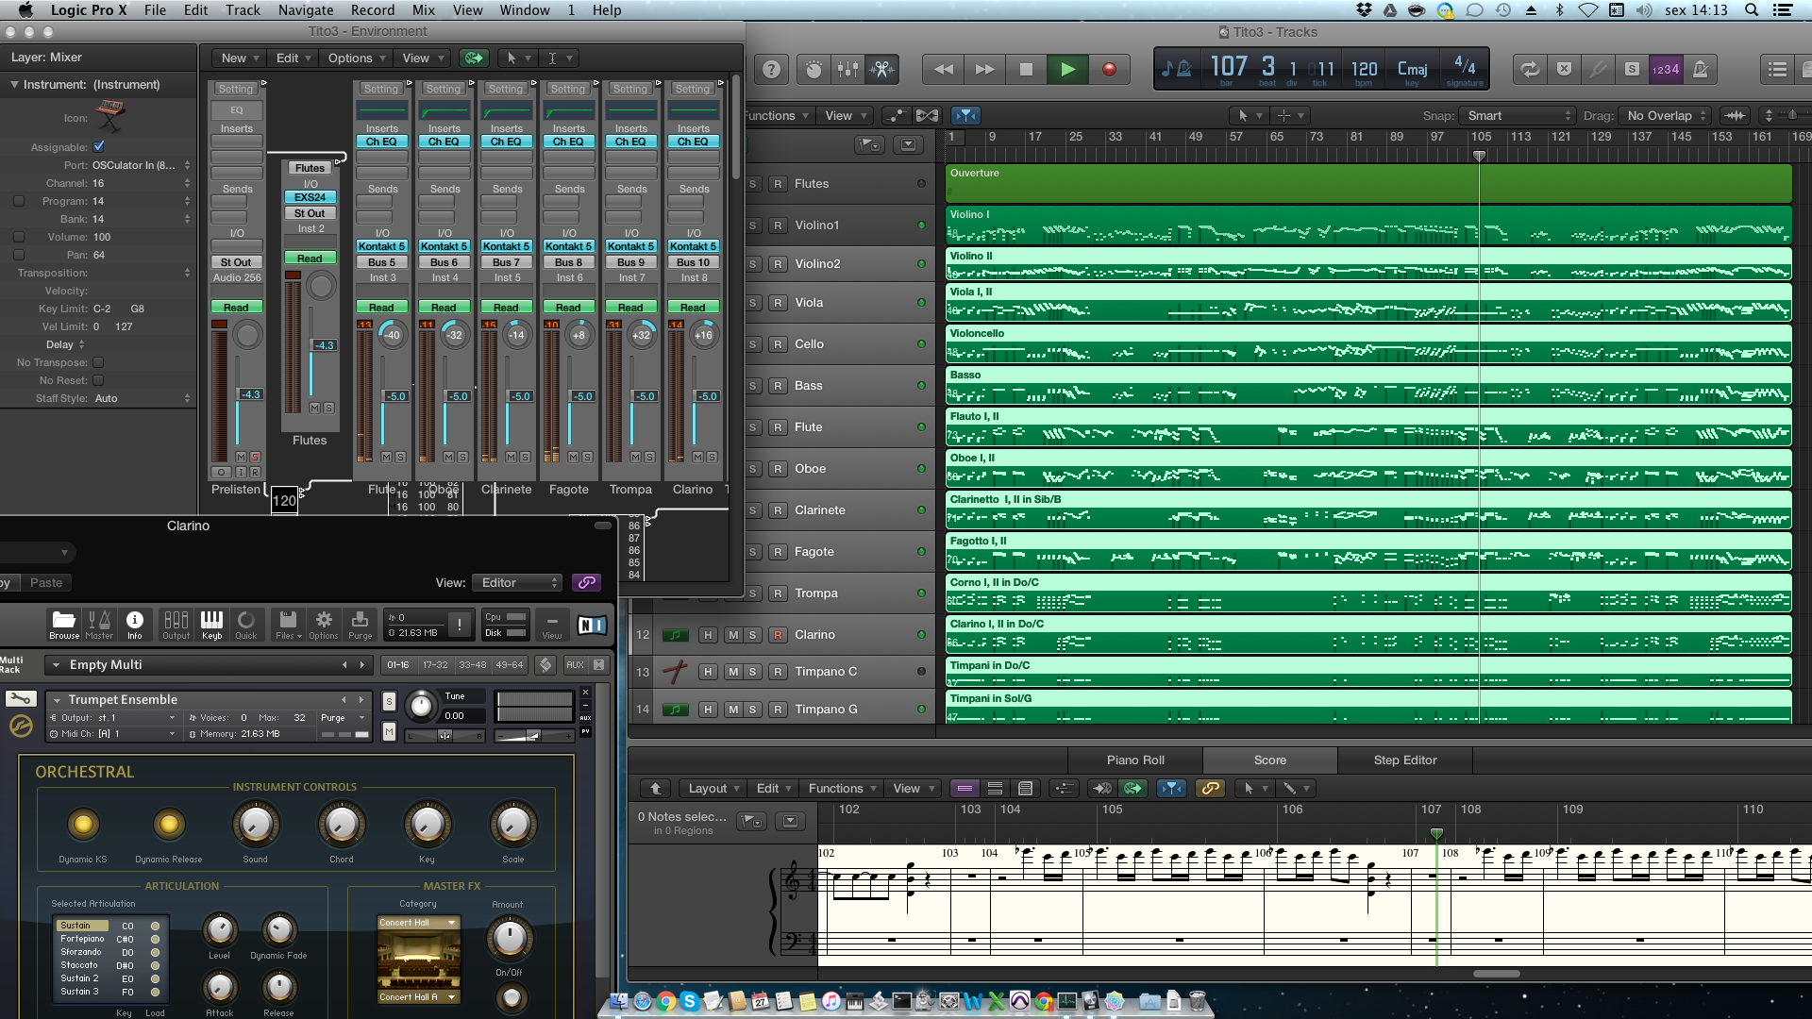Open the New menu in Environment window
This screenshot has width=1812, height=1019.
(x=239, y=58)
